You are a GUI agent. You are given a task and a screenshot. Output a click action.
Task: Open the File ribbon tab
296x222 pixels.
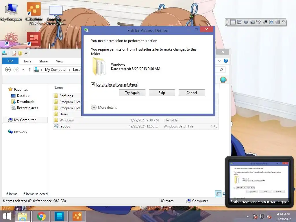[10, 61]
